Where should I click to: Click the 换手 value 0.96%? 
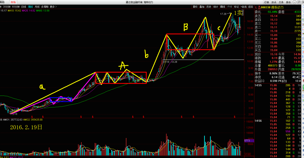point(274,74)
